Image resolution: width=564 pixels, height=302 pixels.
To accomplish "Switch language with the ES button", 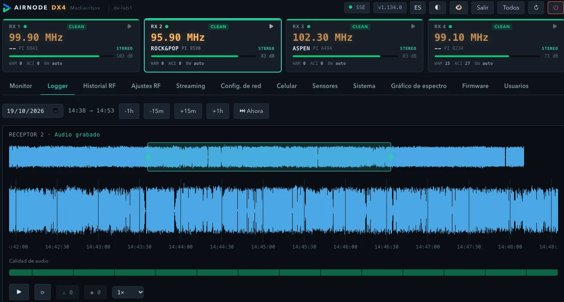I will (x=418, y=8).
